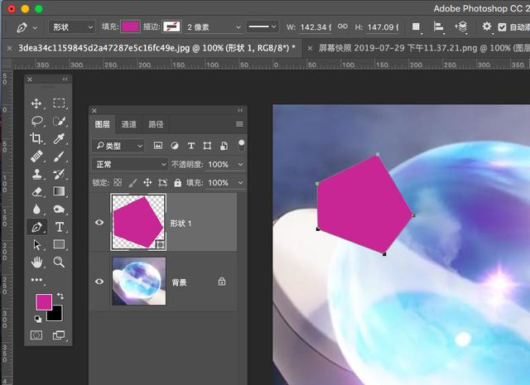Open the 正常 blend mode dropdown

click(x=130, y=164)
